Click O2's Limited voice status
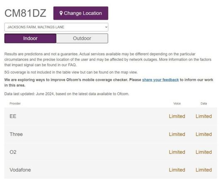 pos(177,152)
